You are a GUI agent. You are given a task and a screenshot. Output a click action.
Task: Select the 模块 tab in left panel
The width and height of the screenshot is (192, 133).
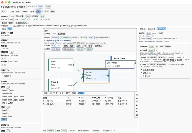click(4, 29)
